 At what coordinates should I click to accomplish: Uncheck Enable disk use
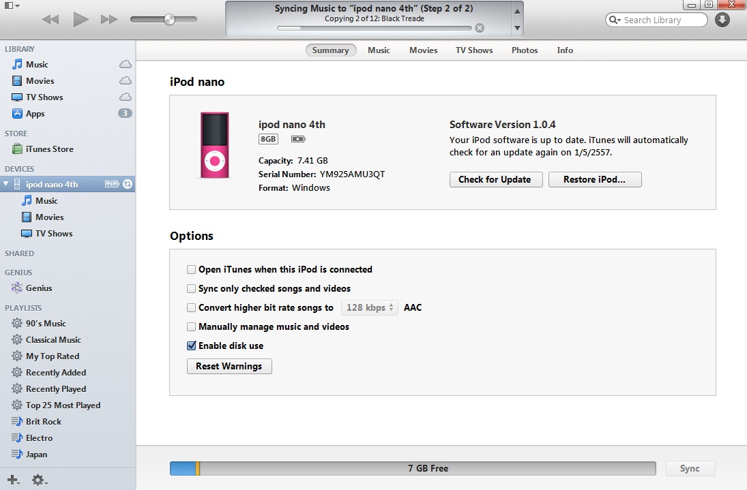point(192,346)
